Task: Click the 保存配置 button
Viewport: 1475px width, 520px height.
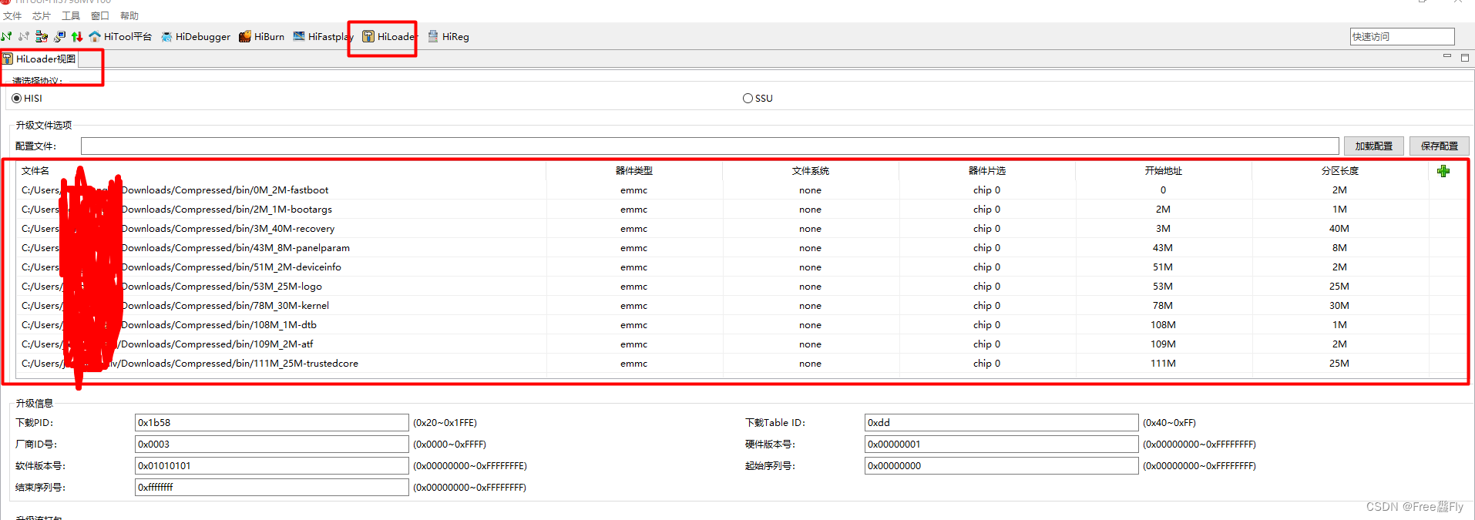Action: [x=1439, y=146]
